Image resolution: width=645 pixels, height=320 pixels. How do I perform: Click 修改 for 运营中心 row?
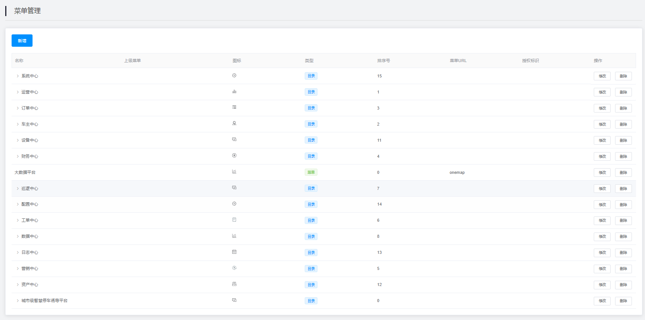[x=602, y=92]
